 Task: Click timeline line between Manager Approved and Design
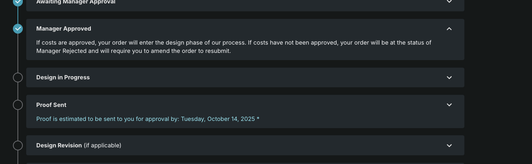[18, 53]
